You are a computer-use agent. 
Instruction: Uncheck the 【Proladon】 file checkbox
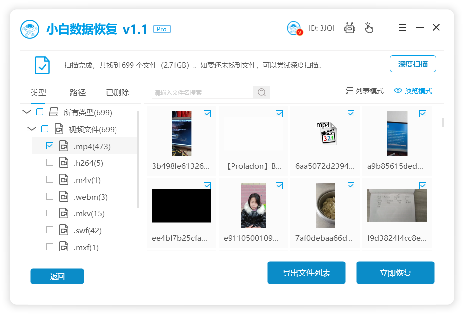click(x=279, y=114)
